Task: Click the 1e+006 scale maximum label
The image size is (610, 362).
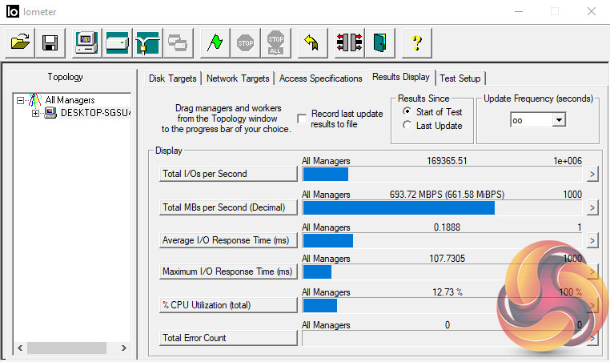Action: tap(568, 161)
